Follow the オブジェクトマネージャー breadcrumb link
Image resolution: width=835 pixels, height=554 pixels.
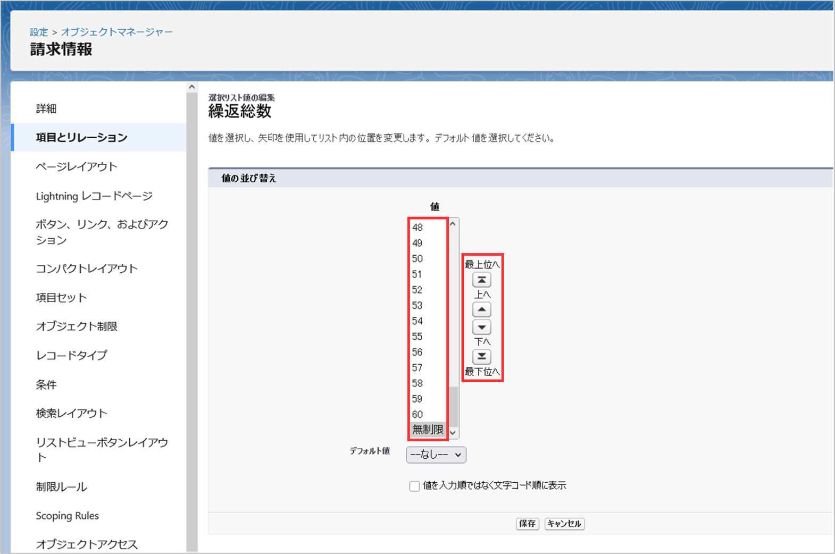point(117,32)
